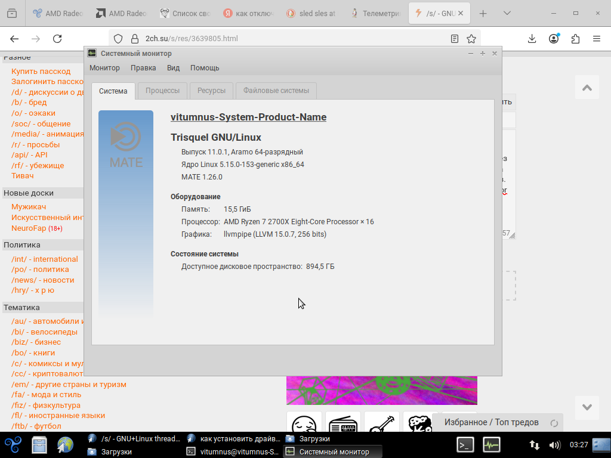Expand the list all tabs chevron
Screen dimensions: 611x458
click(x=507, y=13)
